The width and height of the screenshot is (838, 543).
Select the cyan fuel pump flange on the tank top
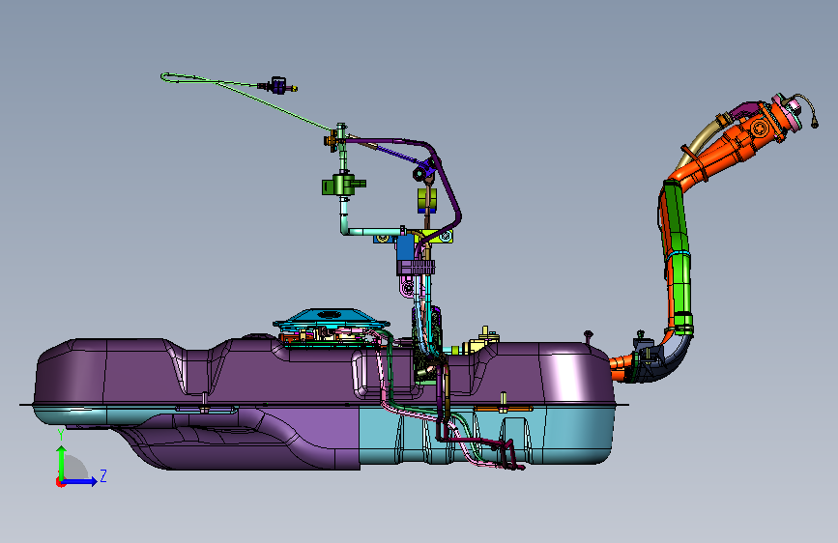(332, 318)
